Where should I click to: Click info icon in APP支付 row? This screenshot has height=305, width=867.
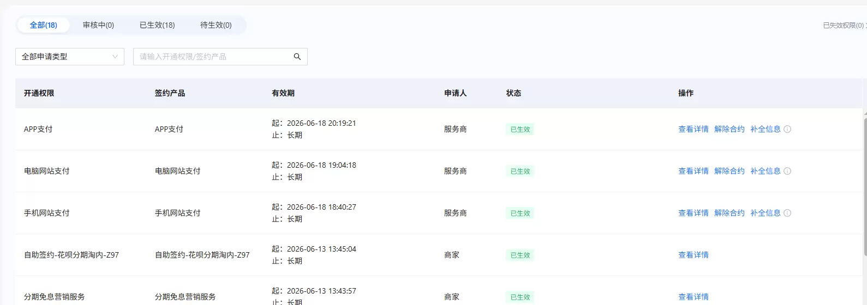[x=787, y=129]
